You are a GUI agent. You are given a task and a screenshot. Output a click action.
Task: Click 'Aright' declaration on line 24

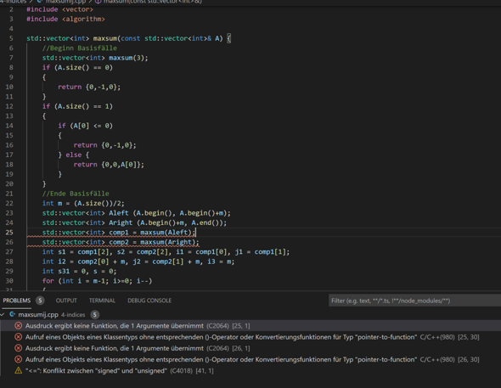point(121,222)
